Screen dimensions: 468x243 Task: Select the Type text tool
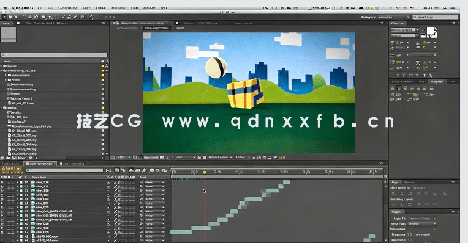click(x=56, y=17)
